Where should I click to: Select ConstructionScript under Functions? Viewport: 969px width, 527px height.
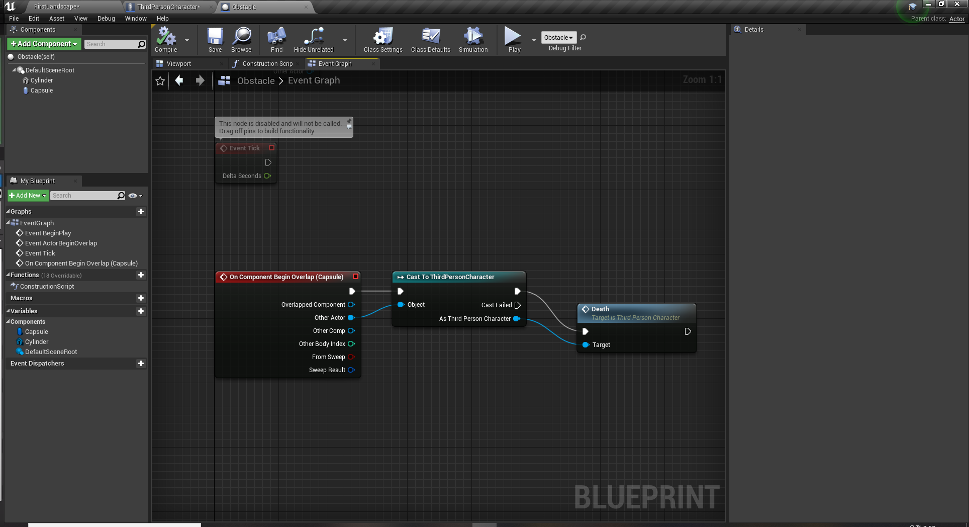pos(47,287)
